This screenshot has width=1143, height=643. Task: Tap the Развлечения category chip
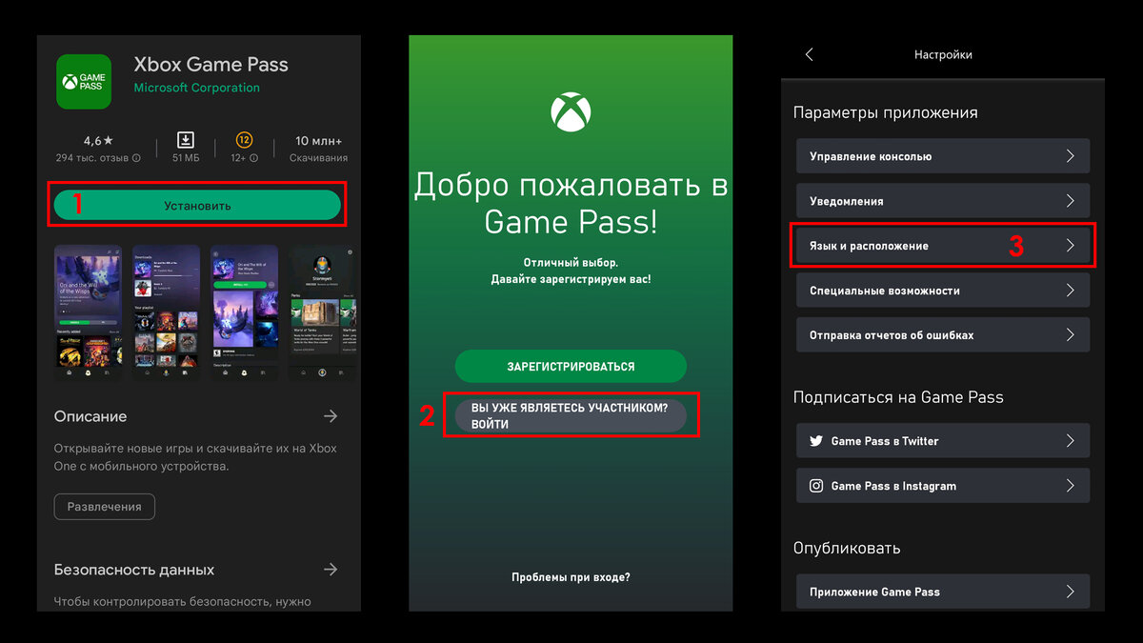(x=105, y=507)
